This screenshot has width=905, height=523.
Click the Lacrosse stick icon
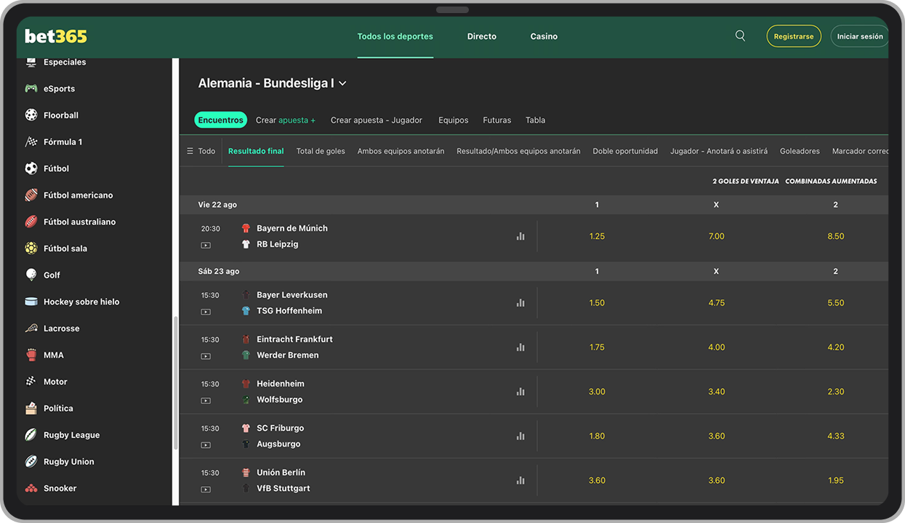tap(31, 328)
